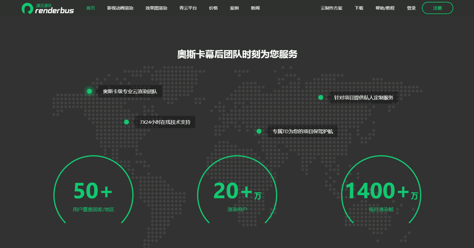Select the 7X24小时在线技术支持 label
The height and width of the screenshot is (248, 474).
point(165,122)
